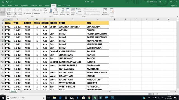Open Page Break Preview view

9,12
